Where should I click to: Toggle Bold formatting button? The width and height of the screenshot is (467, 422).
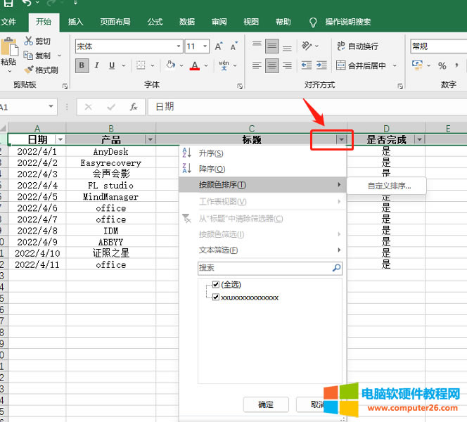[x=82, y=66]
